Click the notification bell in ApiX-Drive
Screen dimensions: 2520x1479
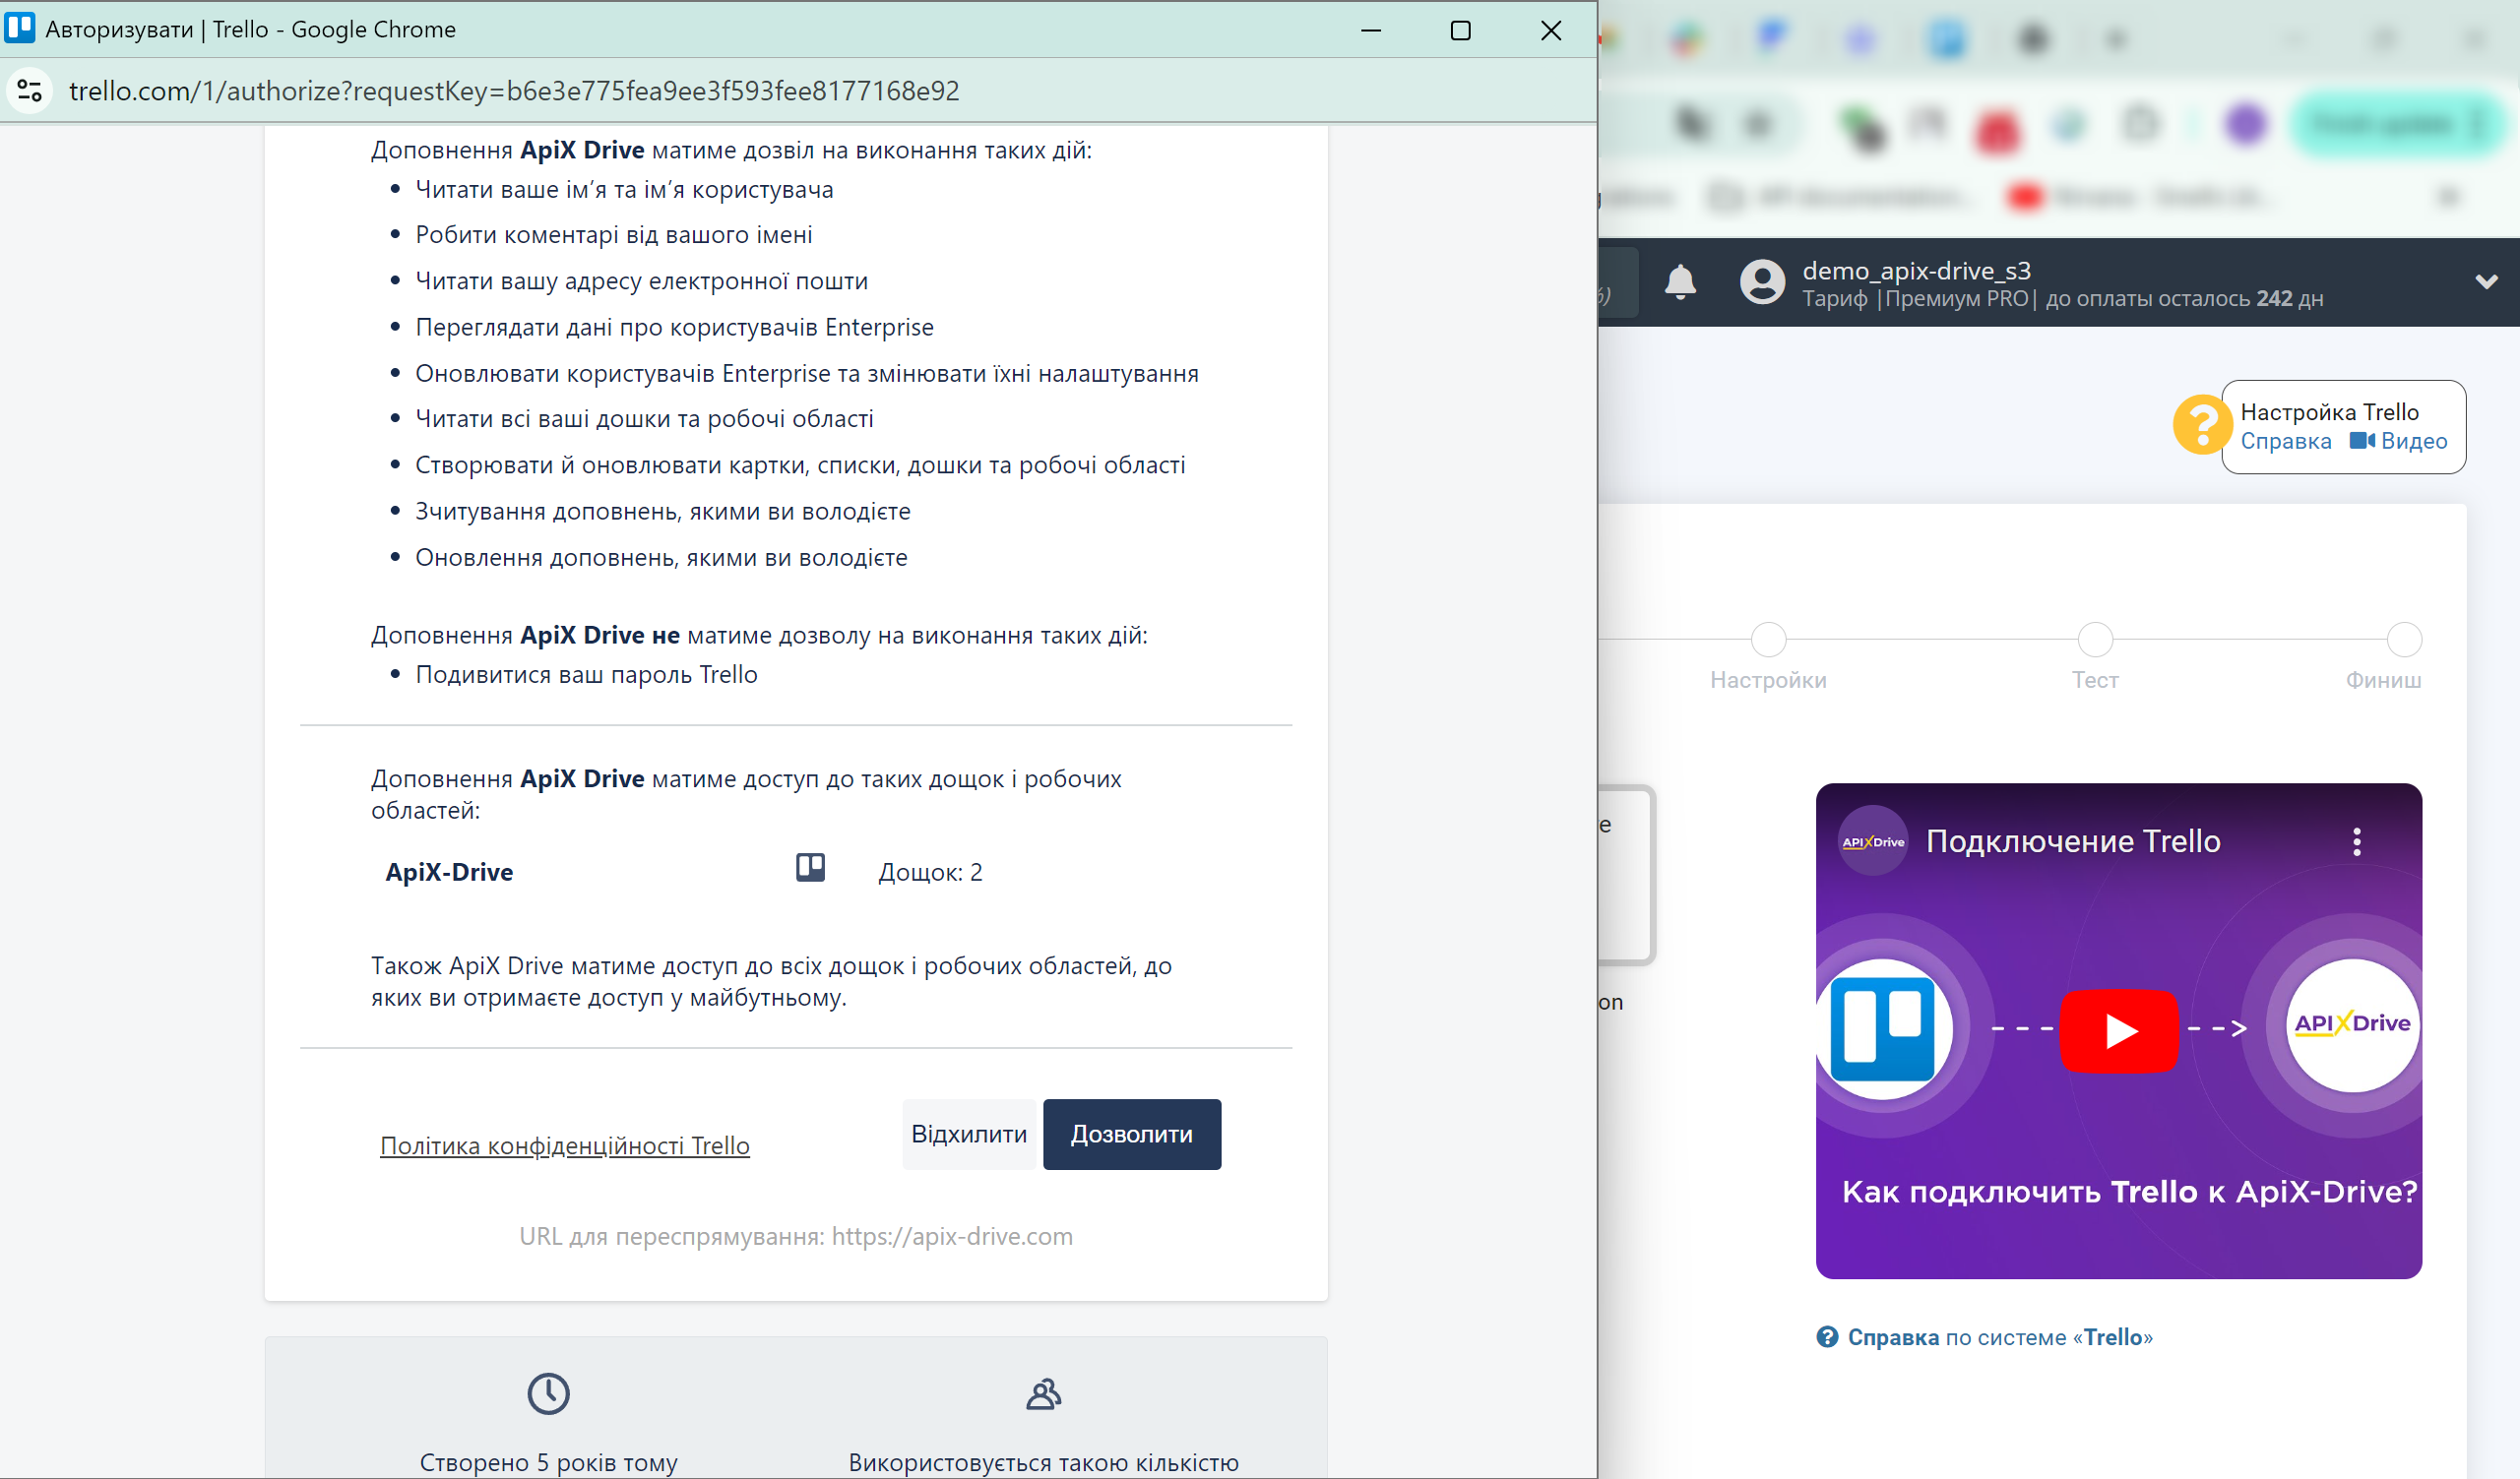coord(1680,282)
